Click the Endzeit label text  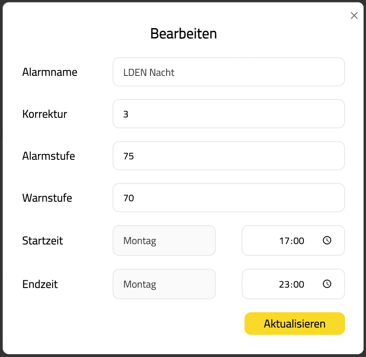[40, 284]
